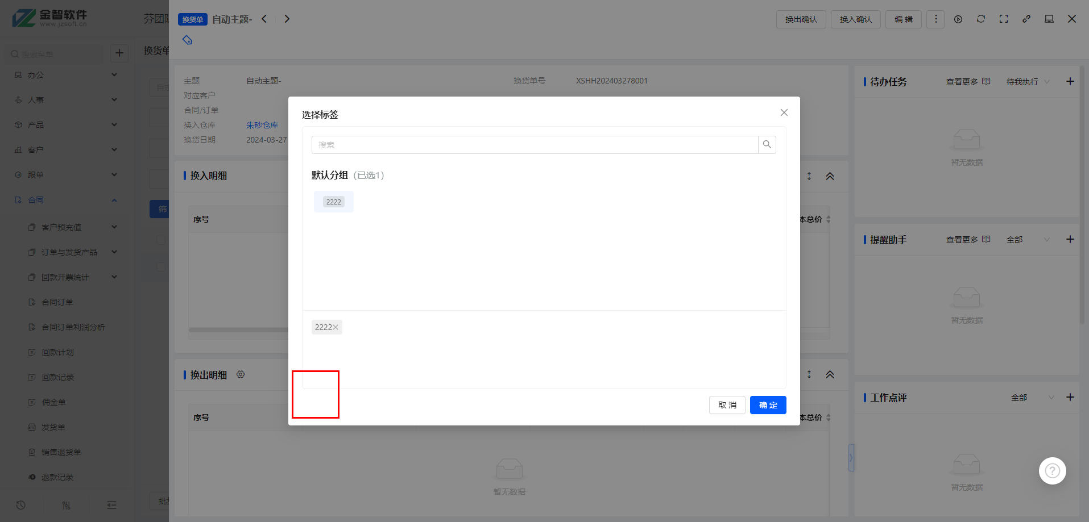
Task: Click the 换出明细 settings gear icon
Action: coord(241,375)
